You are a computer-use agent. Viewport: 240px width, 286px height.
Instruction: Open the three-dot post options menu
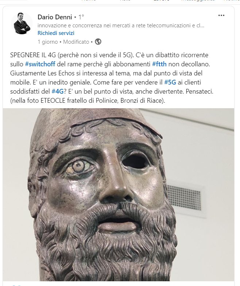(x=221, y=15)
